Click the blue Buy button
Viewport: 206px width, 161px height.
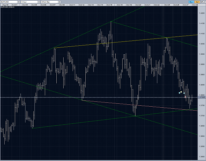point(191,2)
